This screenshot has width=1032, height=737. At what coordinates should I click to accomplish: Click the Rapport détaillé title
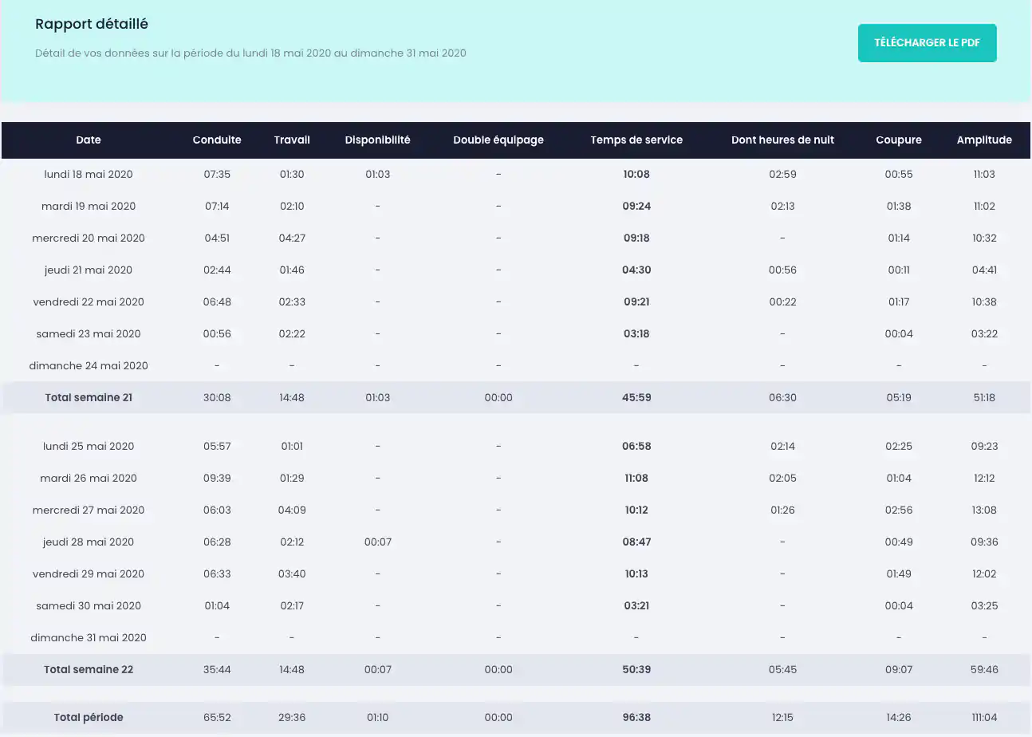tap(92, 24)
